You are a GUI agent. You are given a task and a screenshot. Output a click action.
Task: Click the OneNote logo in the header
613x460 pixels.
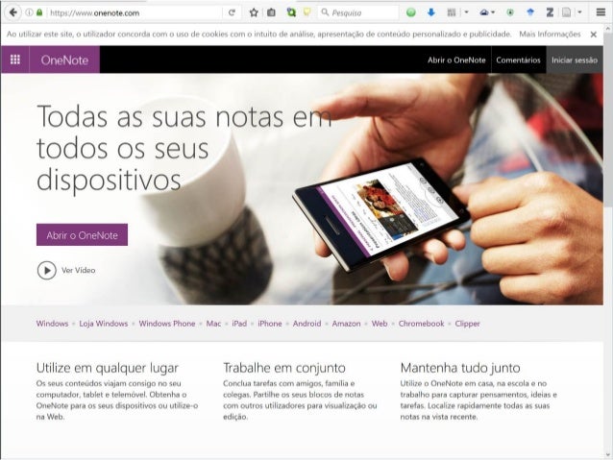pos(64,60)
